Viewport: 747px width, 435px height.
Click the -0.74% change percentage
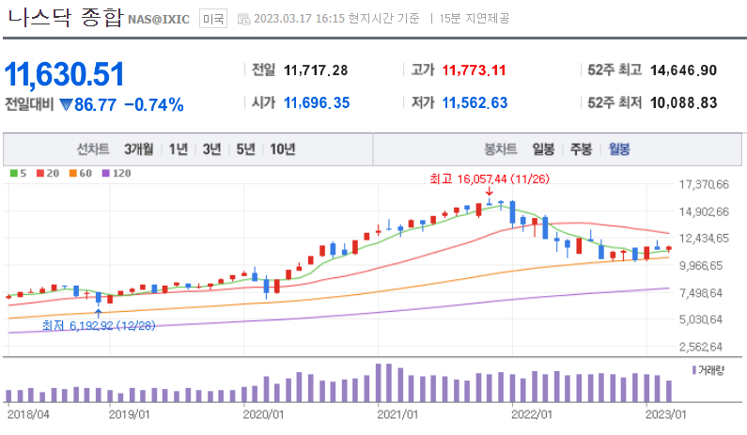[154, 105]
